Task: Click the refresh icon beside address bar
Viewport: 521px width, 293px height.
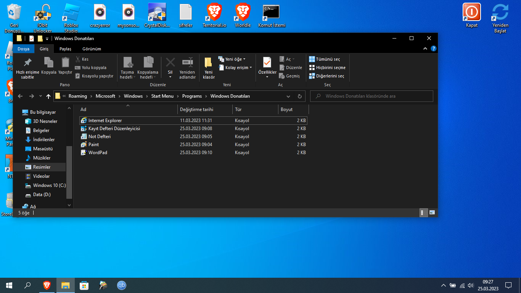Action: tap(300, 96)
